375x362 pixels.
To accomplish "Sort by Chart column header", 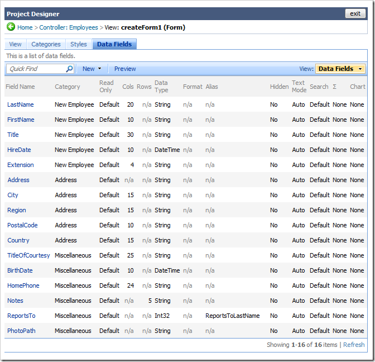I will [358, 87].
